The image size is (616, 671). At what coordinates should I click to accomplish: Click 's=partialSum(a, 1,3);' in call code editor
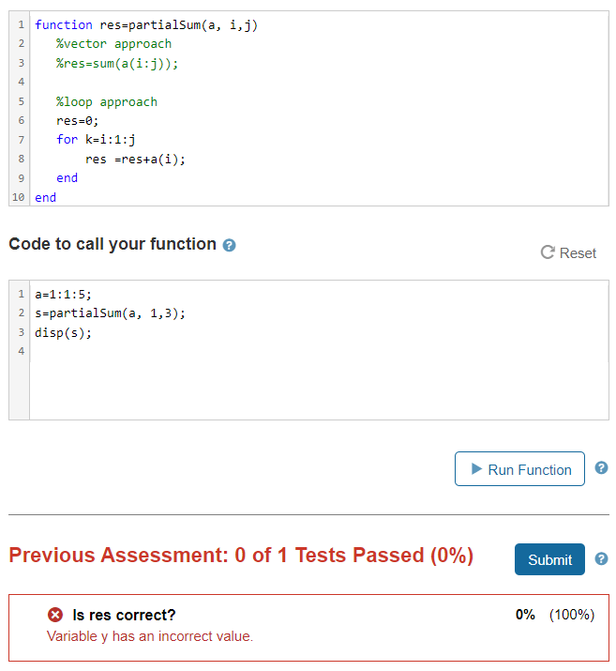(x=111, y=313)
